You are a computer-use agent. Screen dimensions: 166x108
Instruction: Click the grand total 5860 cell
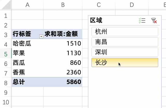[x=74, y=82]
